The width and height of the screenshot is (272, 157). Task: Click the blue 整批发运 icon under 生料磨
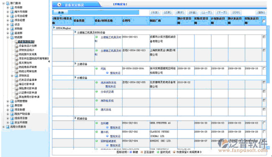click(x=107, y=127)
